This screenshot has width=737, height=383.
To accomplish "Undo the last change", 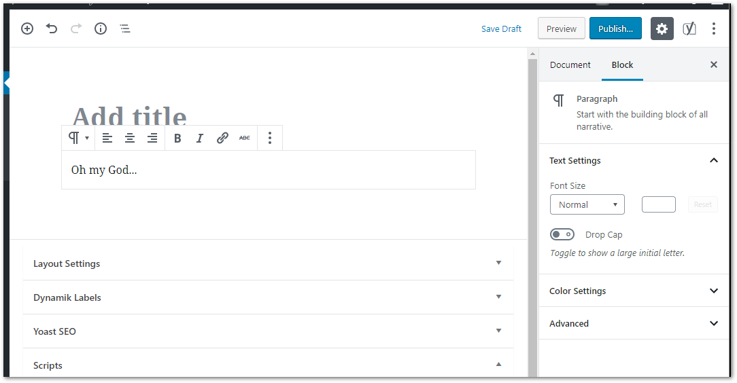I will click(x=52, y=29).
